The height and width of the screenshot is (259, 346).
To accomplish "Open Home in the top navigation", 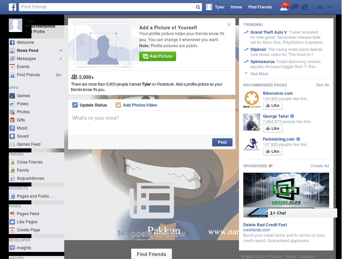I will click(236, 7).
